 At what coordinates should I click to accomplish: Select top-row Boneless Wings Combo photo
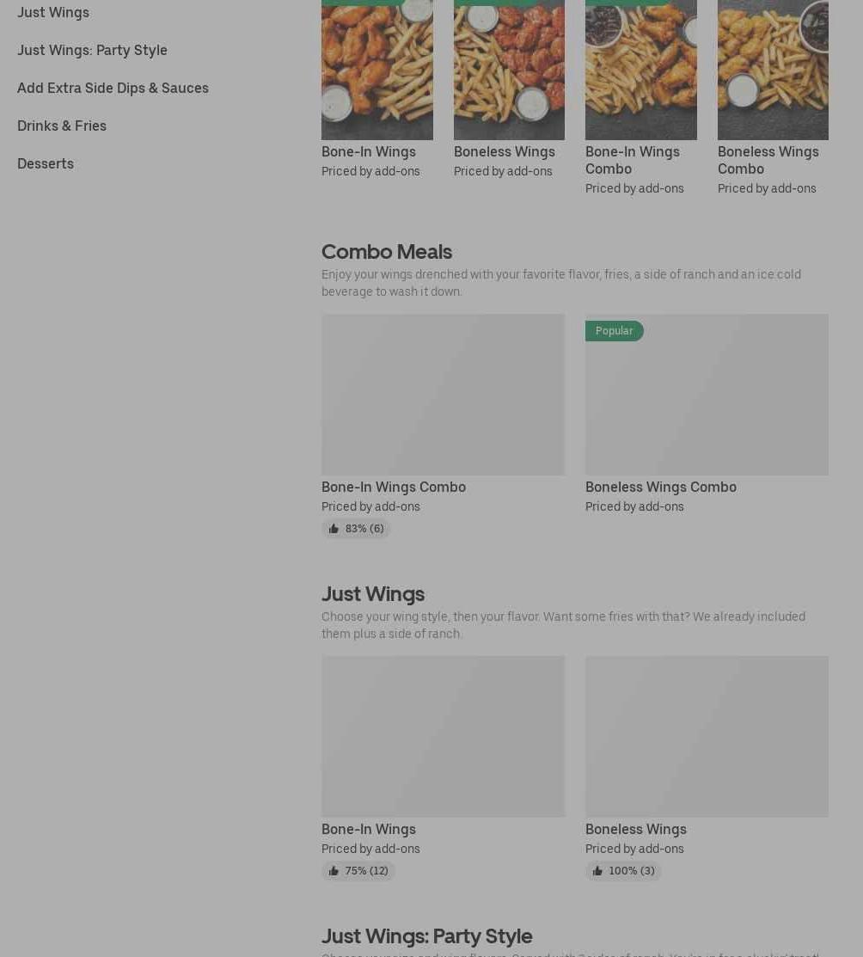pos(773,70)
